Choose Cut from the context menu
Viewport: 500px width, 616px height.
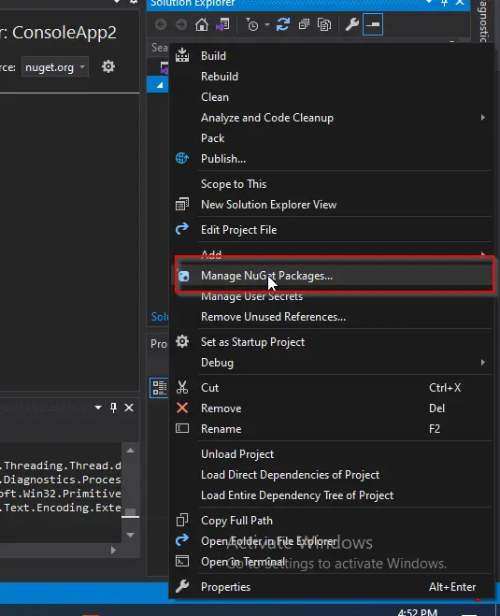click(333, 388)
